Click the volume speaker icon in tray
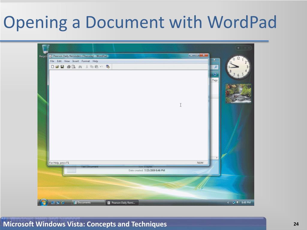307x230 pixels. point(238,202)
